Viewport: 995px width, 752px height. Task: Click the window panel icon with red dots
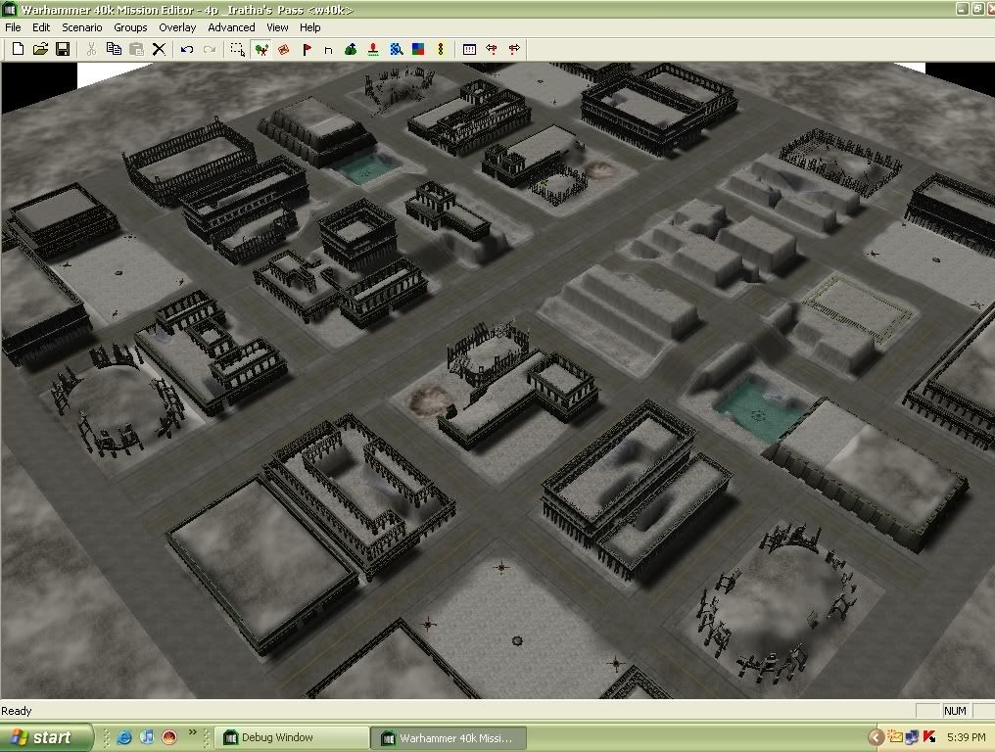469,49
